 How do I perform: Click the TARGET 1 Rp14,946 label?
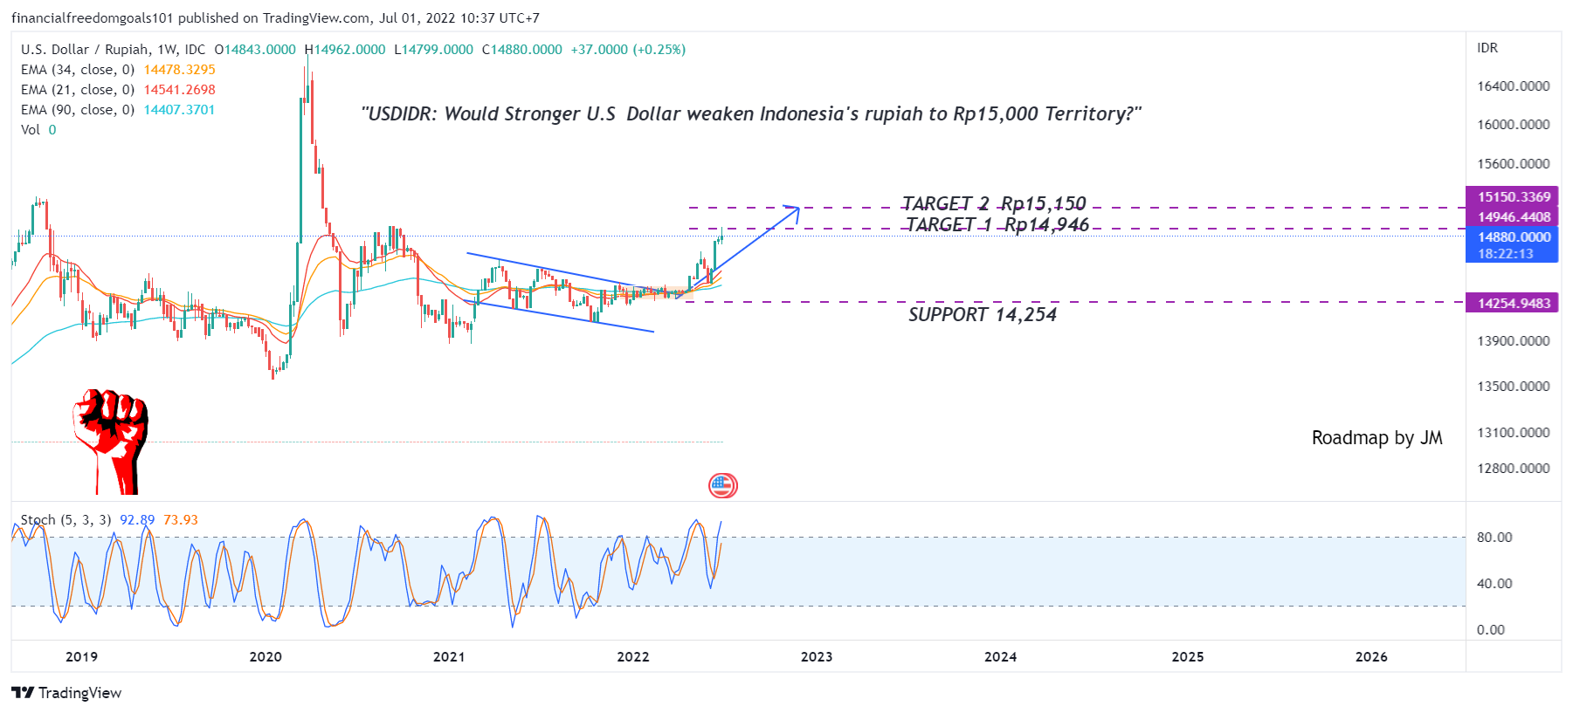tap(997, 224)
